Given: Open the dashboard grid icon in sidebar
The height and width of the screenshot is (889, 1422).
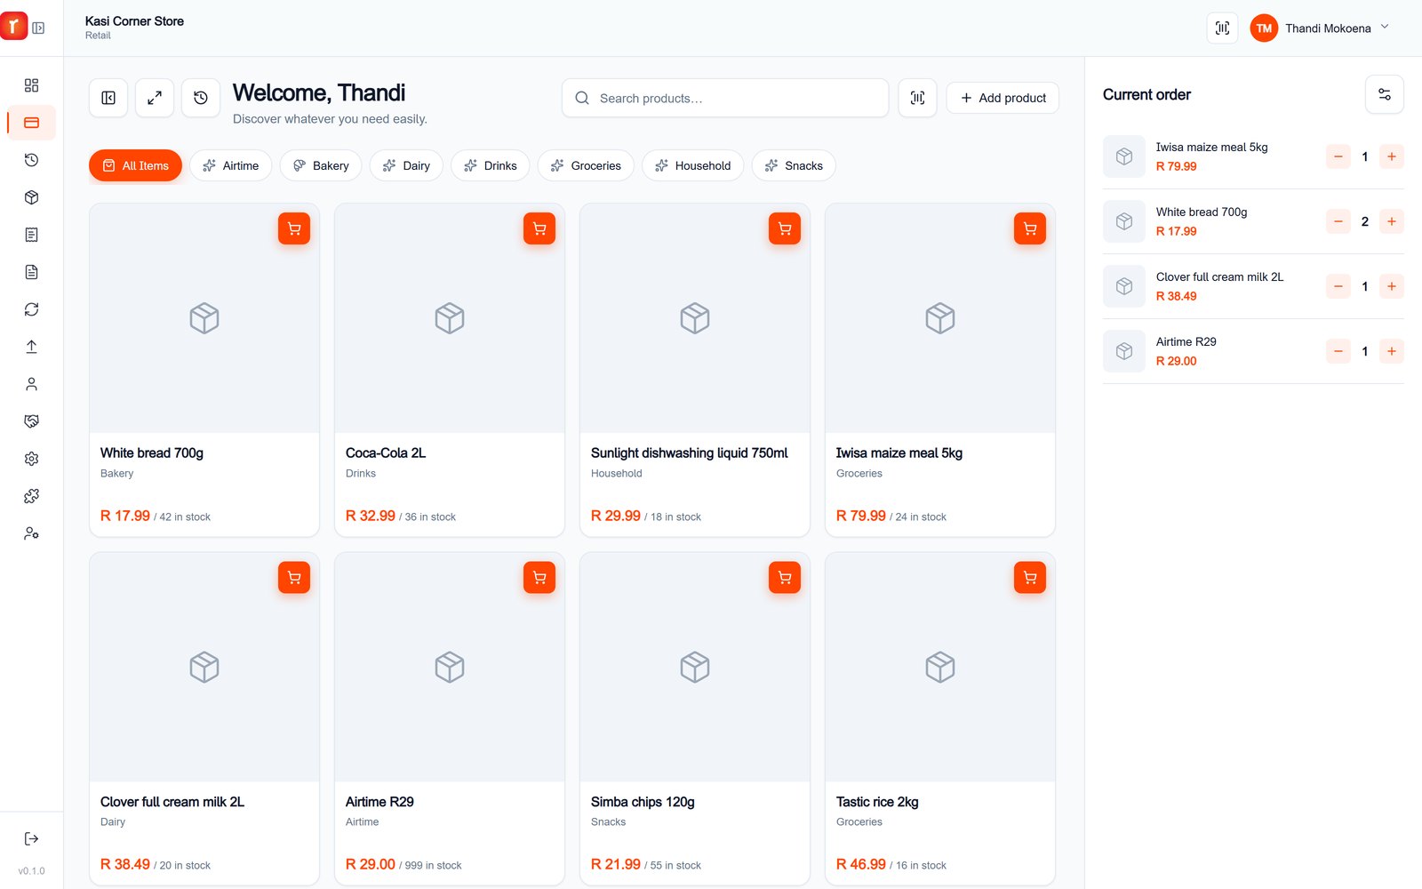Looking at the screenshot, I should coord(31,85).
